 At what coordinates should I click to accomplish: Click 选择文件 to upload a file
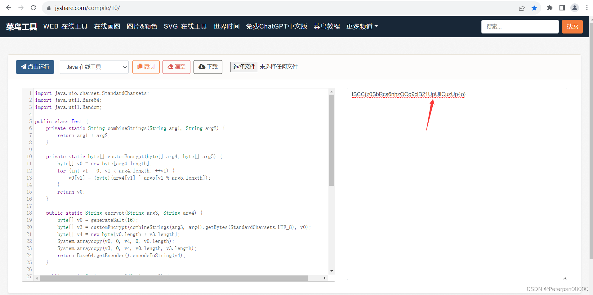pyautogui.click(x=244, y=67)
